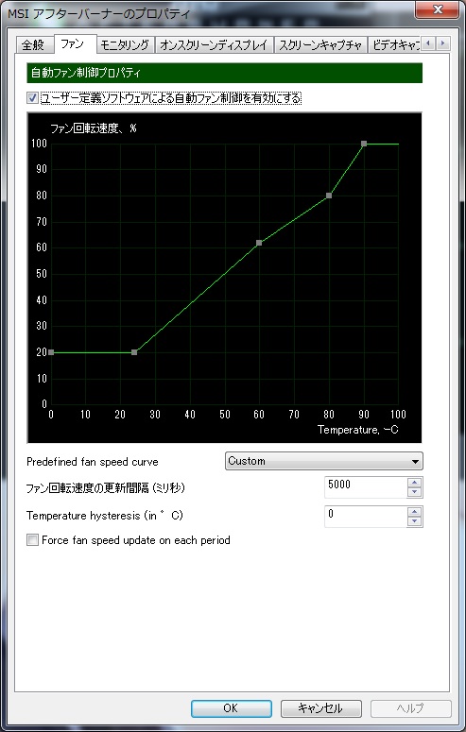Image resolution: width=466 pixels, height=732 pixels.
Task: Click the キャンセル button
Action: [x=320, y=708]
